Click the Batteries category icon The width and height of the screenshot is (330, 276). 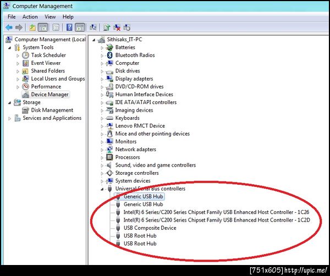[109, 47]
